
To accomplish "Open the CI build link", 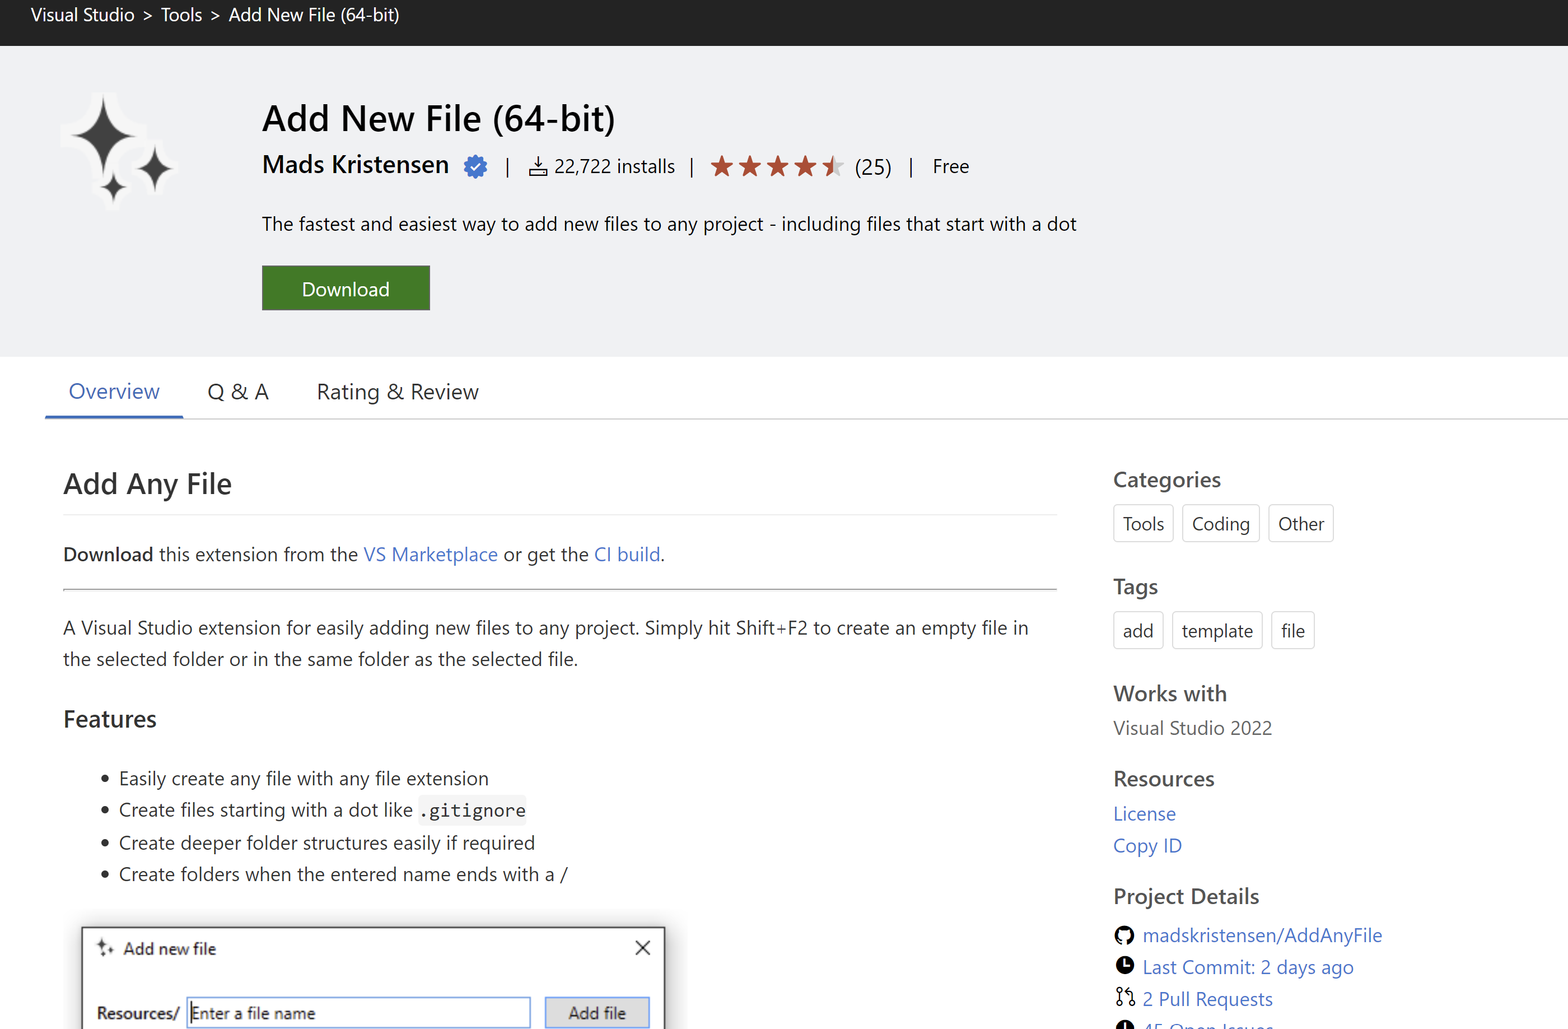I will point(626,555).
